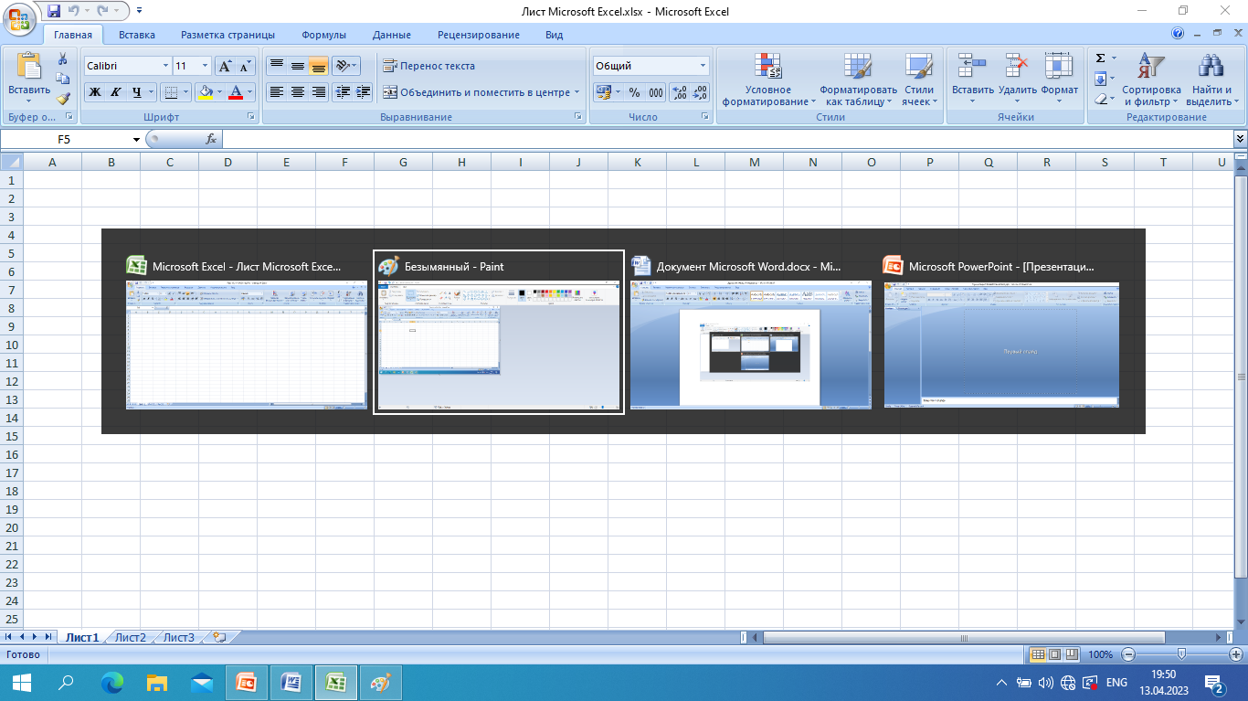The height and width of the screenshot is (701, 1248).
Task: Toggle underline Ч formatting
Action: [x=136, y=92]
